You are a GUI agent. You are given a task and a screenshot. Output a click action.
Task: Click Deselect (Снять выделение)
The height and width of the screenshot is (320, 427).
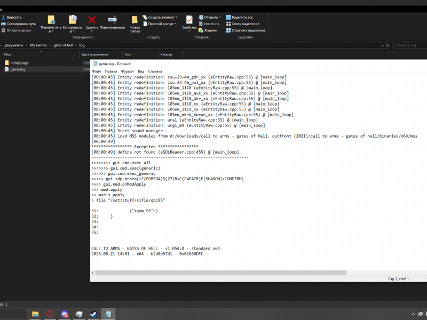coord(243,24)
